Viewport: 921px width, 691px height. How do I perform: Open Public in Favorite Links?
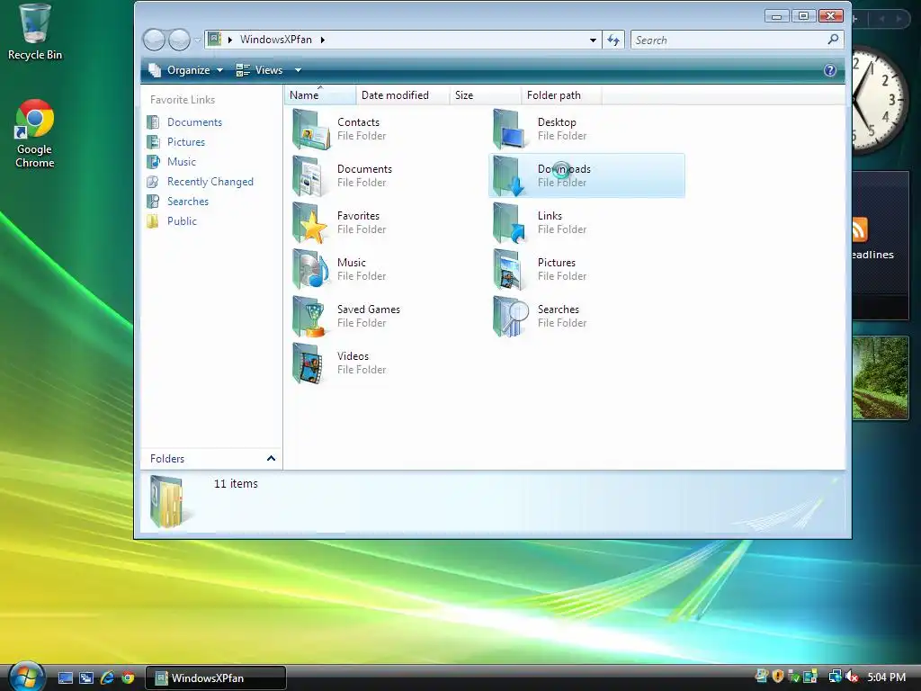pos(182,221)
